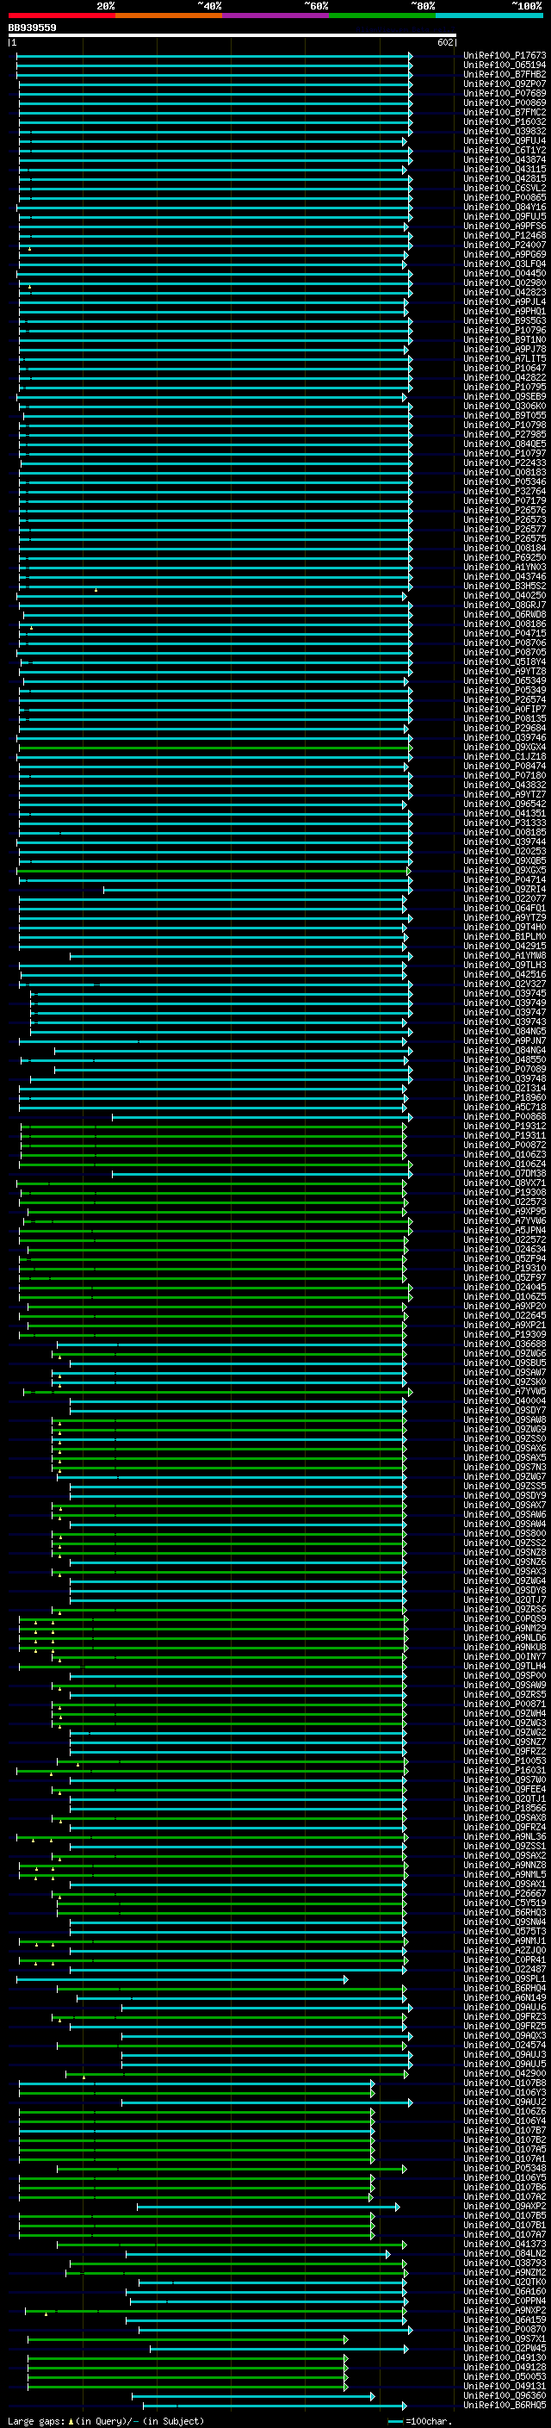551x2428 pixels.
Task: Open hit UniRef100_P00869
Action: click(505, 102)
